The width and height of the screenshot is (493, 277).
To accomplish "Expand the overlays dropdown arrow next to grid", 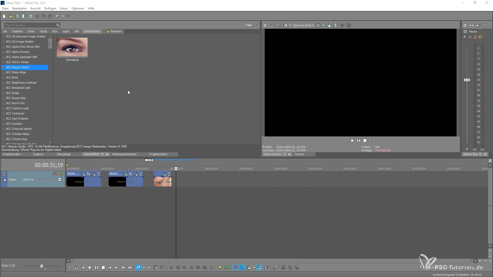I will pyautogui.click(x=323, y=25).
